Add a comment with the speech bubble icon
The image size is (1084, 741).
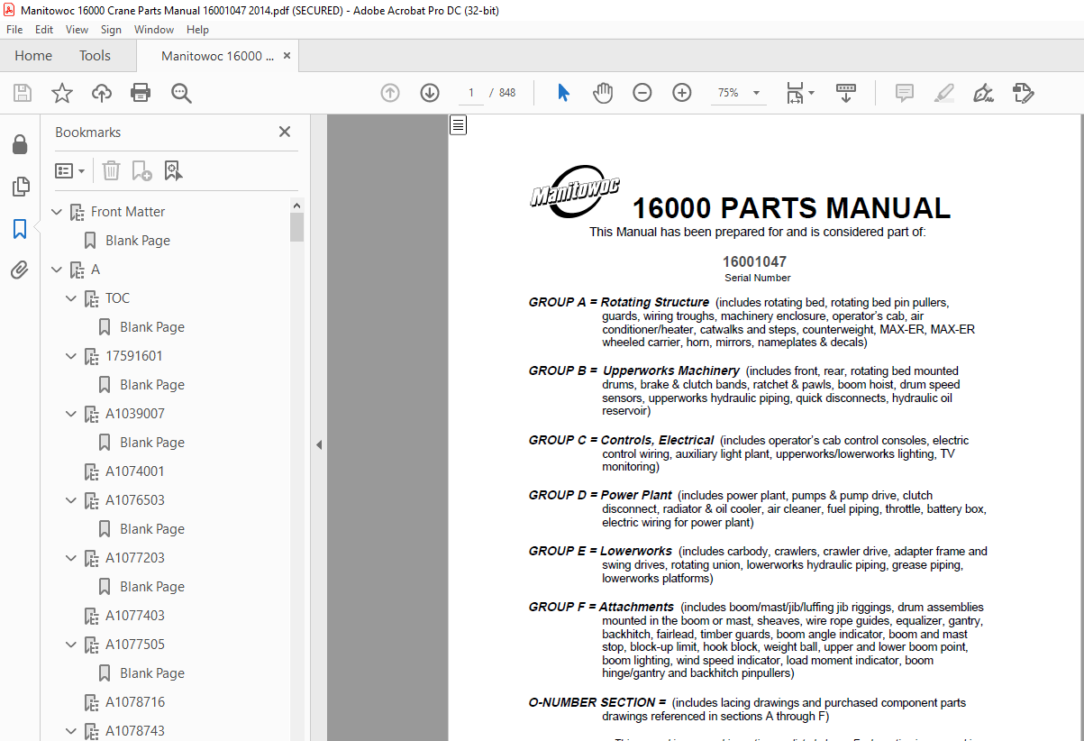point(904,93)
